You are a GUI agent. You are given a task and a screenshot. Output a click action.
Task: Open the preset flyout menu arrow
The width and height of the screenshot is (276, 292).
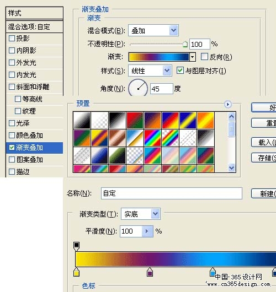click(x=227, y=104)
